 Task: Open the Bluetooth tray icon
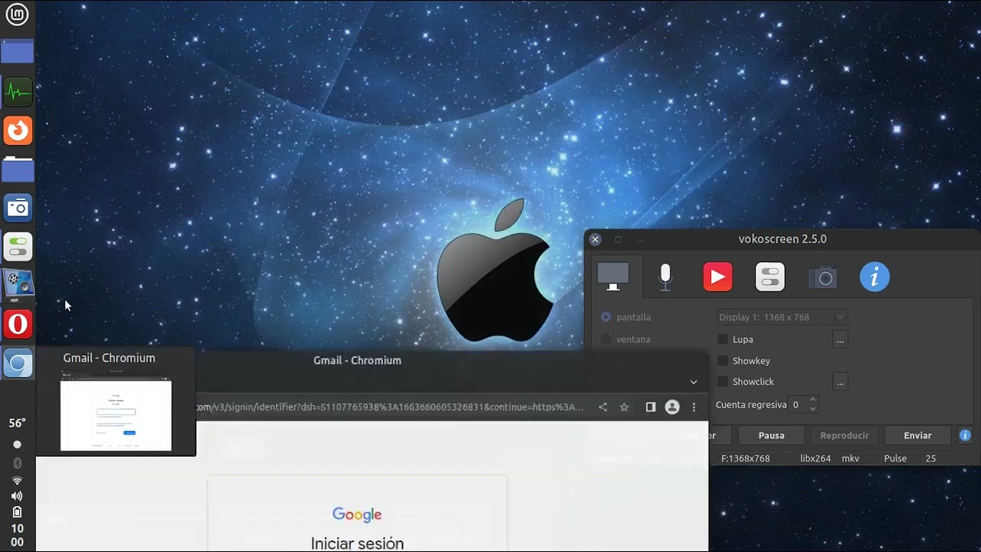pyautogui.click(x=17, y=463)
